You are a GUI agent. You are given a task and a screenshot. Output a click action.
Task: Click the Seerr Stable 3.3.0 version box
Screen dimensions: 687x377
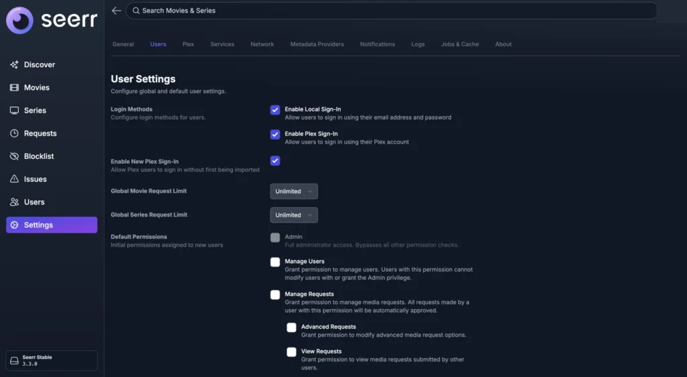point(52,360)
